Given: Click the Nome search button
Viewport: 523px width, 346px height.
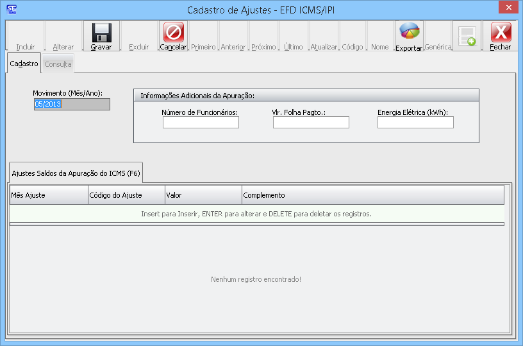Looking at the screenshot, I should (380, 36).
